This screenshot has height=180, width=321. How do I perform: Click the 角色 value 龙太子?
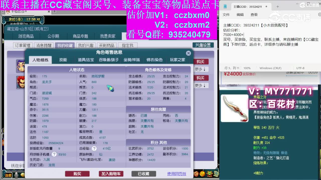click(47, 82)
